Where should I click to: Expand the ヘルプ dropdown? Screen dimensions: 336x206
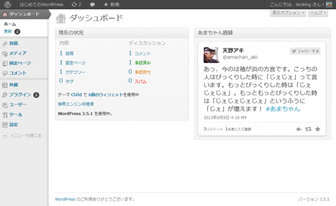click(318, 13)
